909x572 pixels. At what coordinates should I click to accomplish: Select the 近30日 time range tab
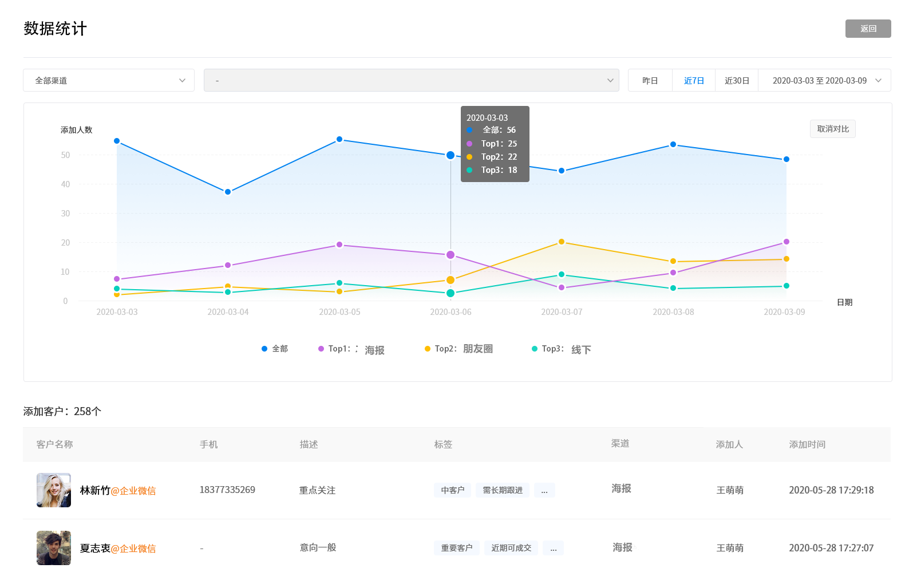737,80
